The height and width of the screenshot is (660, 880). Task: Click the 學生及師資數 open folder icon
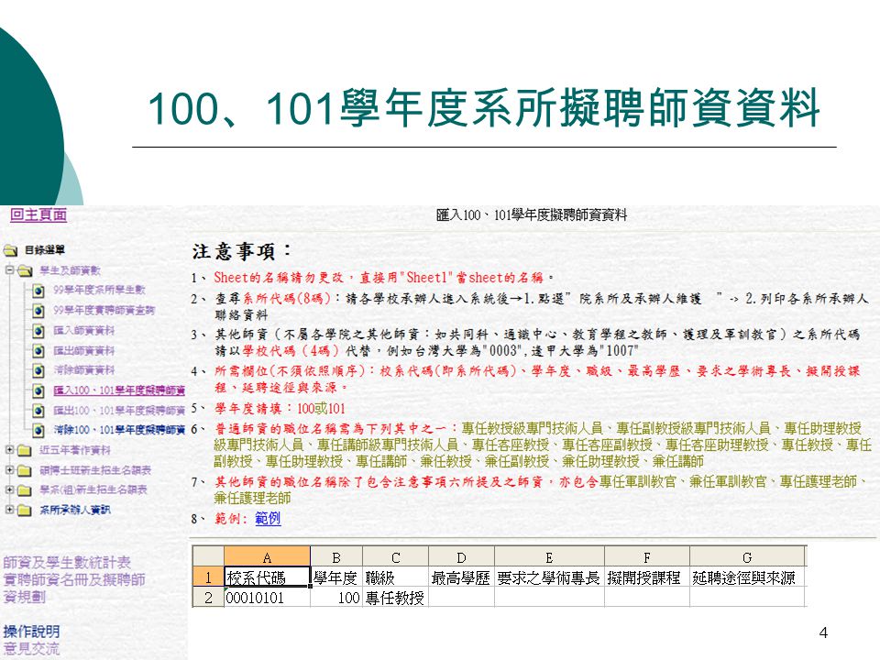point(24,271)
